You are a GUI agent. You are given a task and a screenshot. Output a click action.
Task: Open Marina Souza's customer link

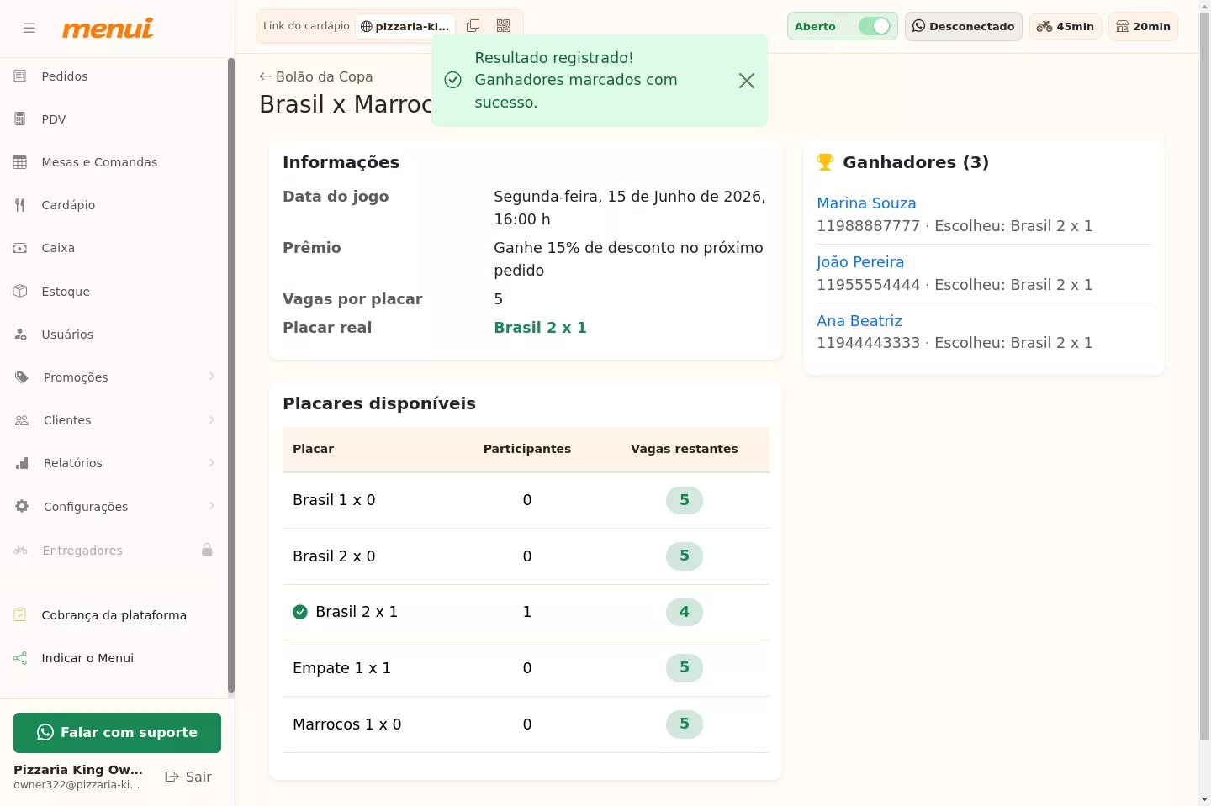click(866, 203)
